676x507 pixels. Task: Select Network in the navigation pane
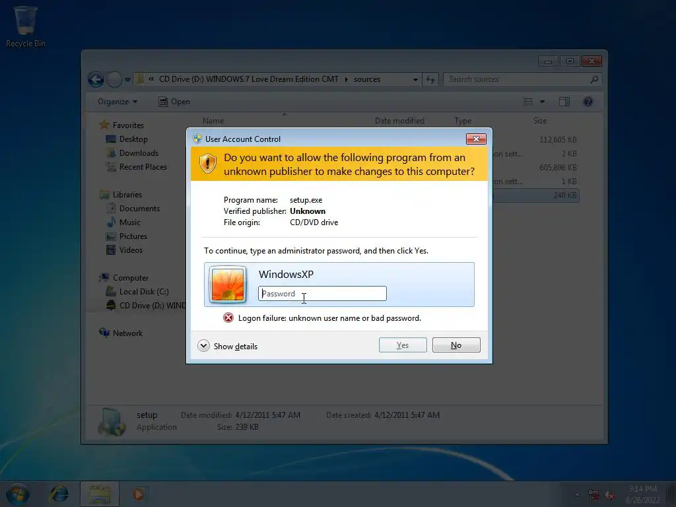(x=121, y=333)
